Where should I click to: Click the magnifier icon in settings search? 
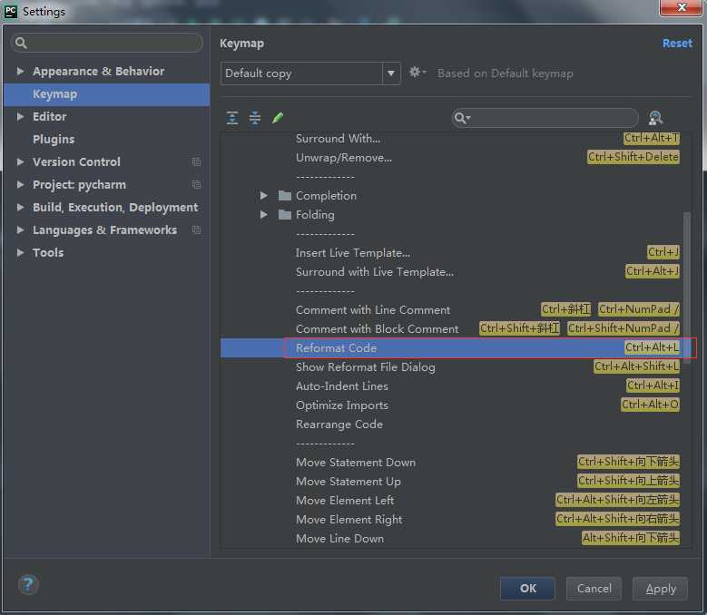click(x=21, y=43)
